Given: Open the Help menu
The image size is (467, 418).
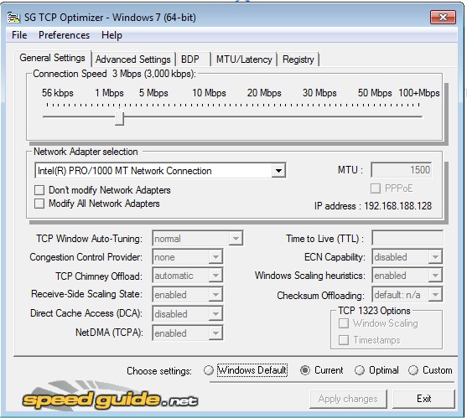Looking at the screenshot, I should [112, 35].
